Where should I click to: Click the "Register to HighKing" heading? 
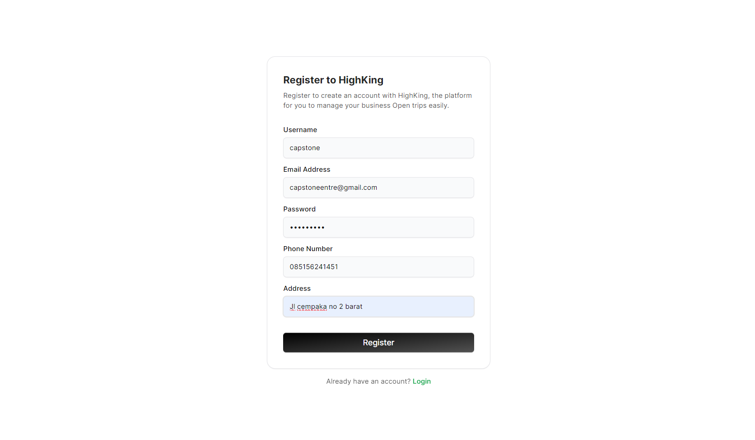coord(333,80)
